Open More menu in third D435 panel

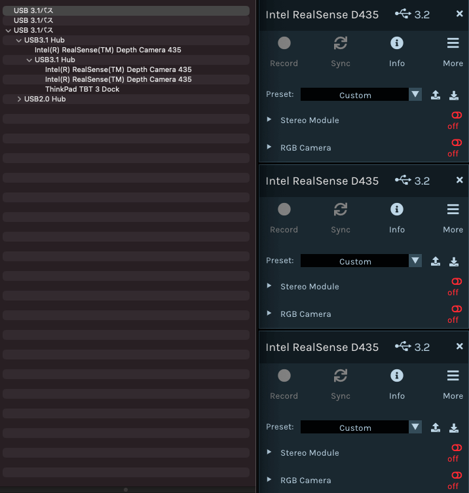pyautogui.click(x=453, y=376)
